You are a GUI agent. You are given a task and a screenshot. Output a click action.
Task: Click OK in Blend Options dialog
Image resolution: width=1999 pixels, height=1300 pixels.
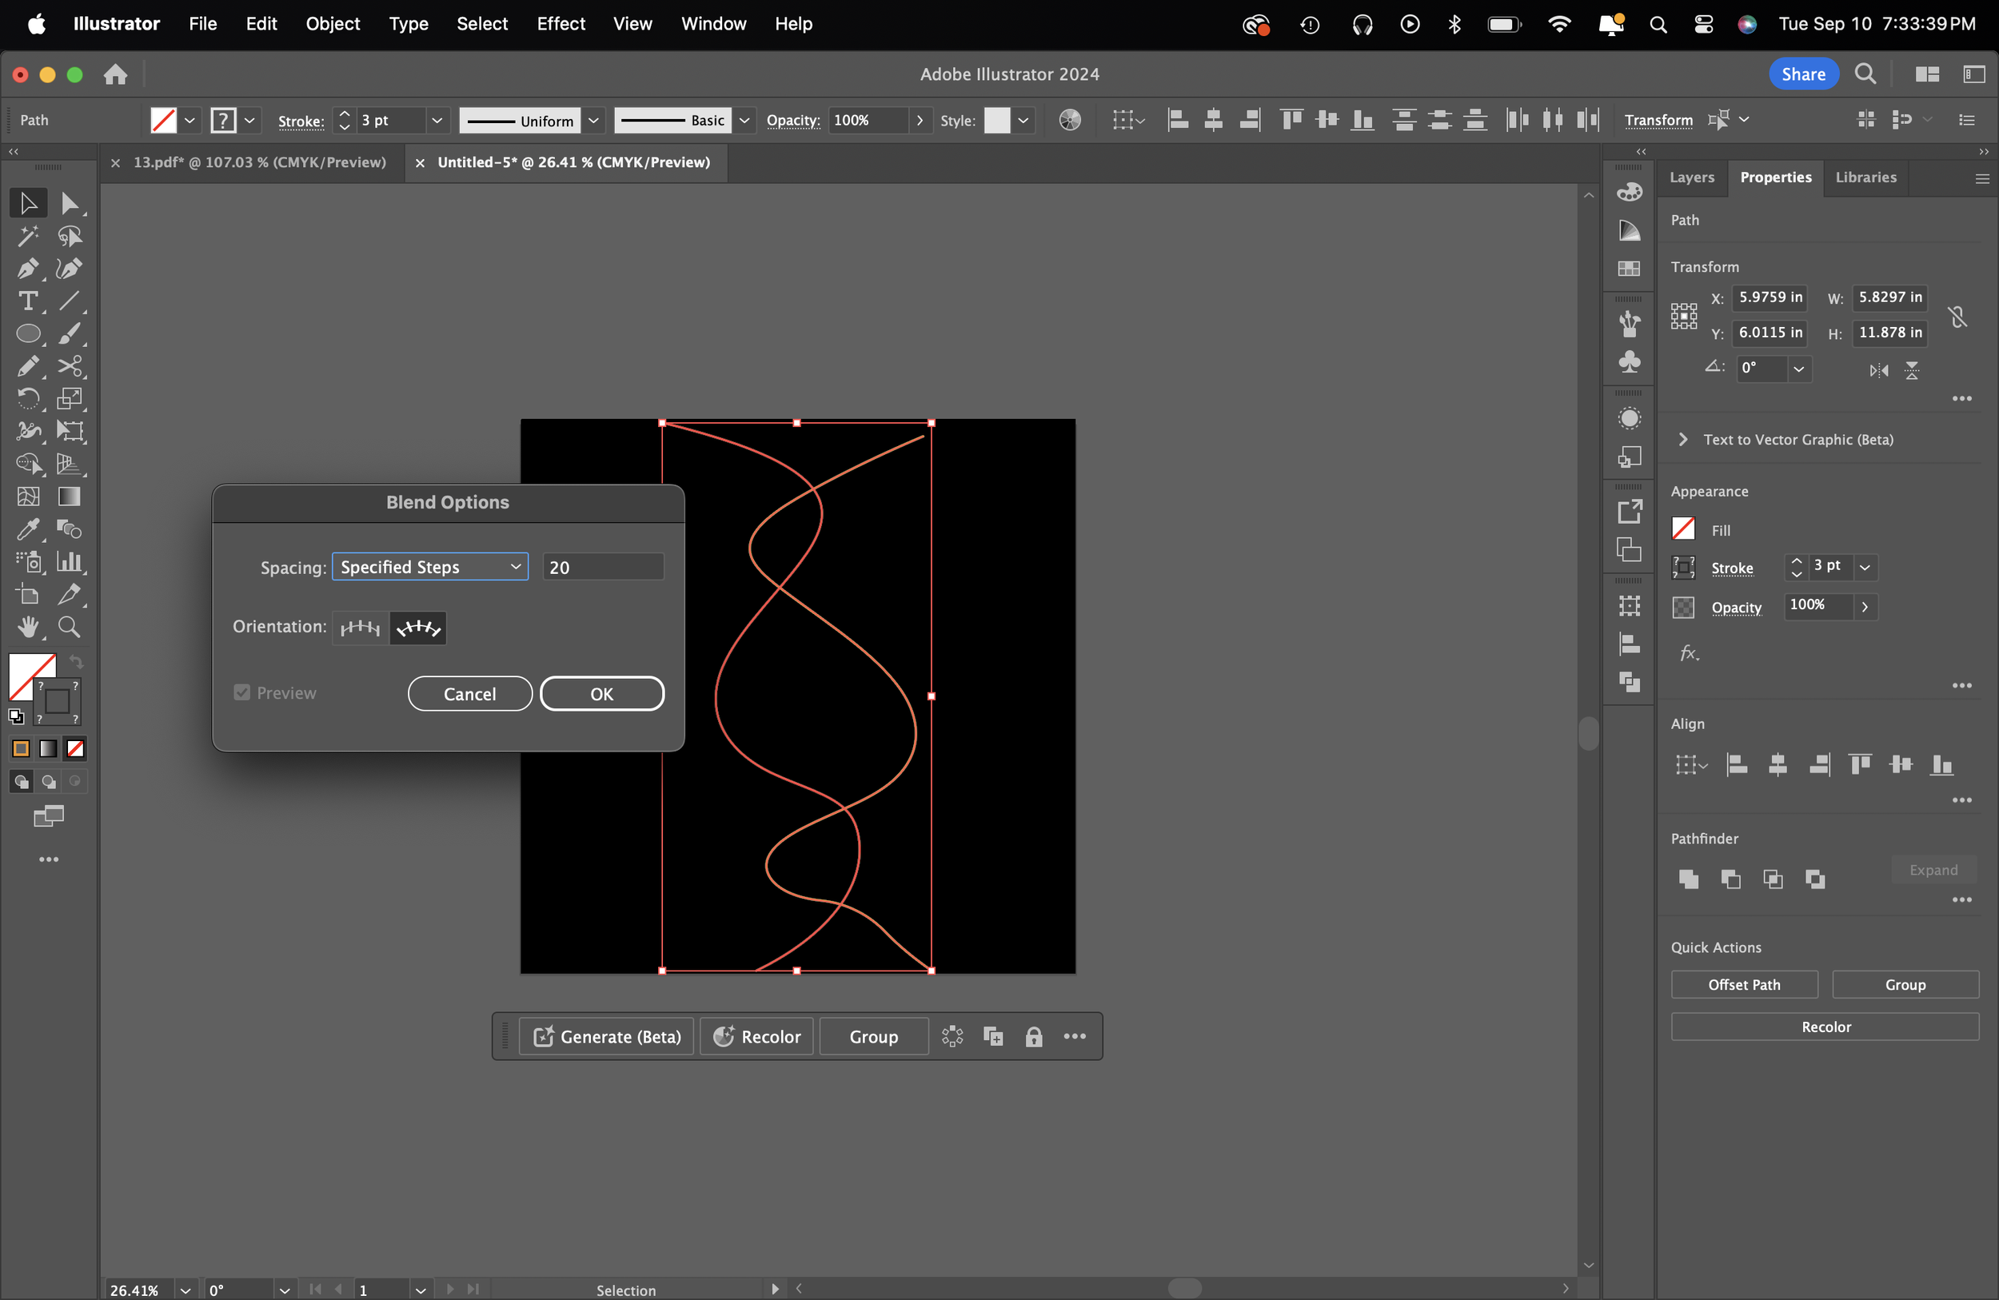click(x=602, y=694)
